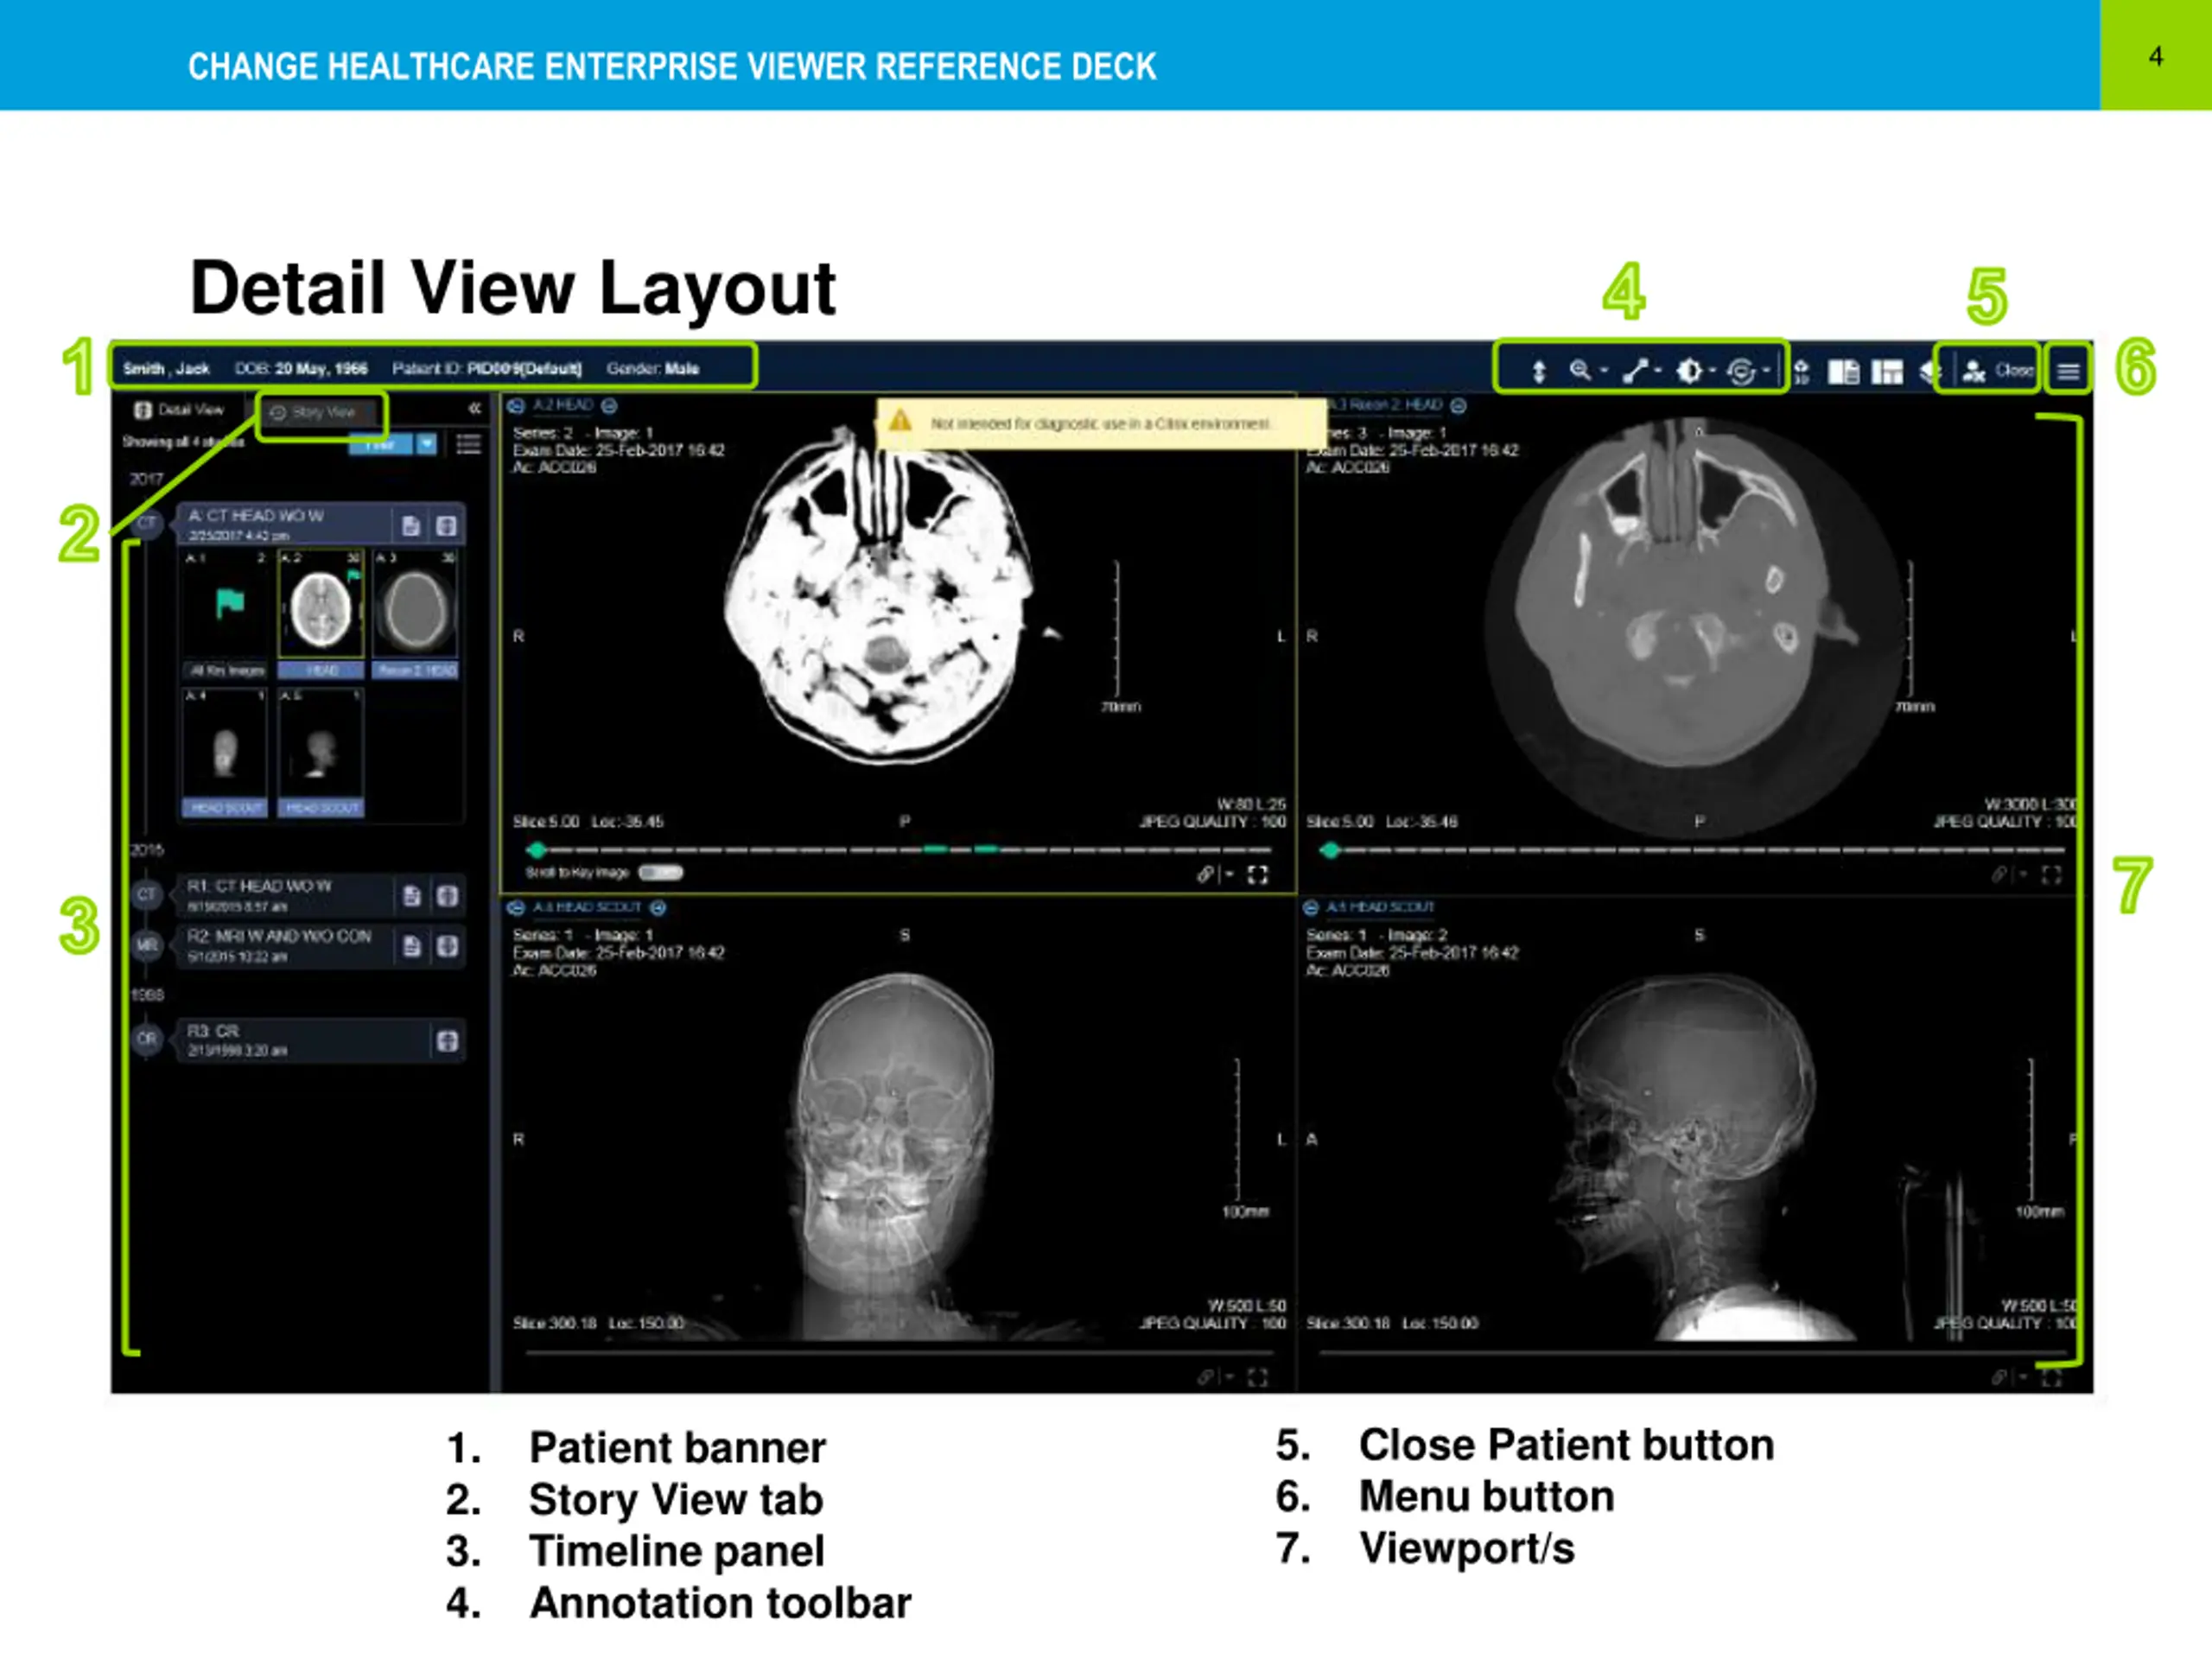Switch to the Story View tab

[322, 412]
